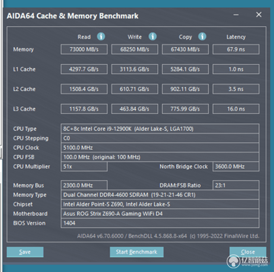
Task: Click the Memory row label
Action: (23, 49)
